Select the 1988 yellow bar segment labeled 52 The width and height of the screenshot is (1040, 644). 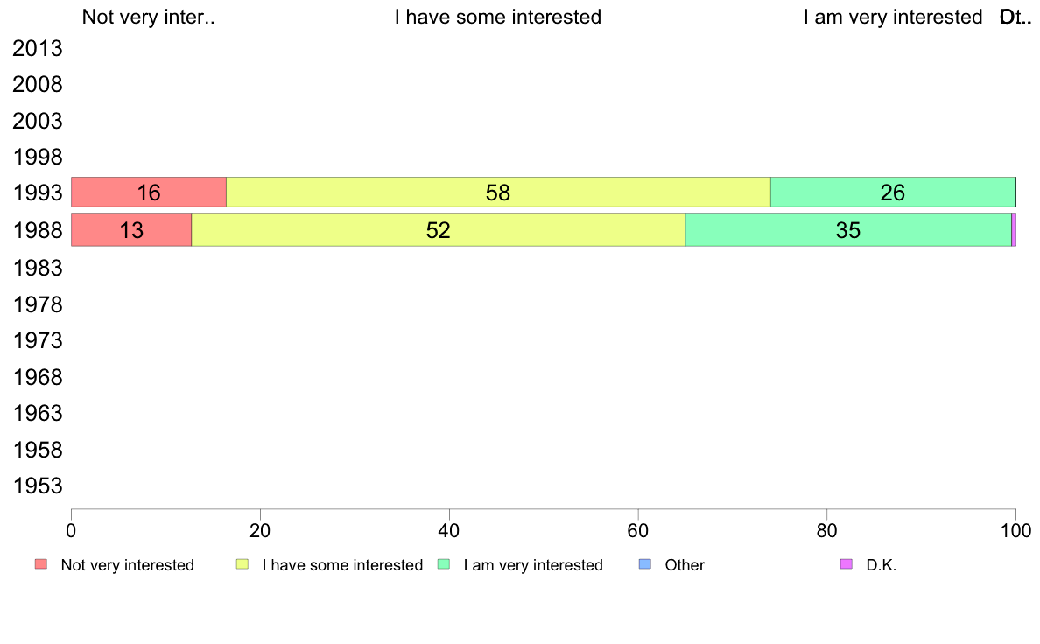click(x=439, y=229)
